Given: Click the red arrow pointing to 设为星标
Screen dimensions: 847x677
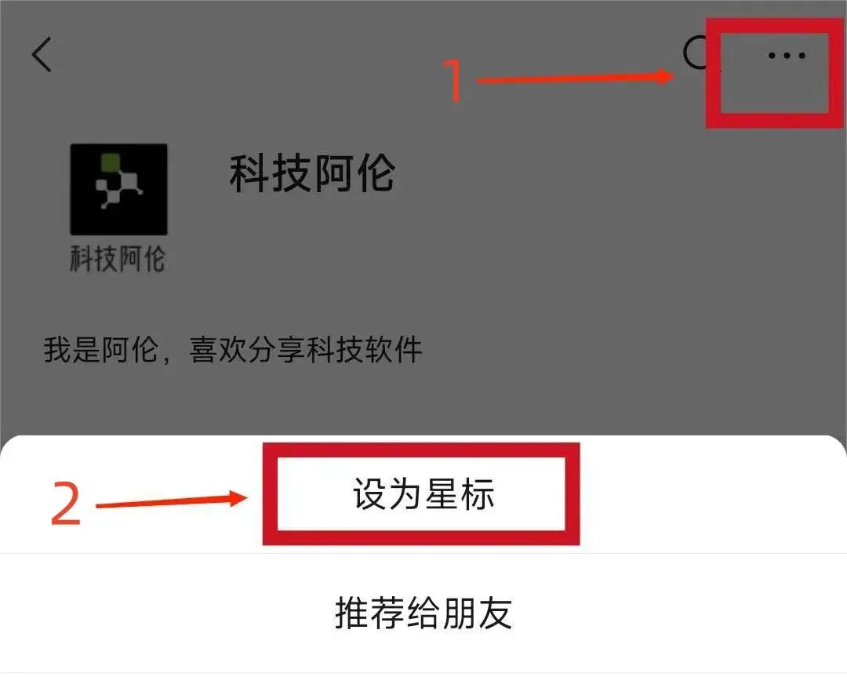Looking at the screenshot, I should pyautogui.click(x=172, y=500).
